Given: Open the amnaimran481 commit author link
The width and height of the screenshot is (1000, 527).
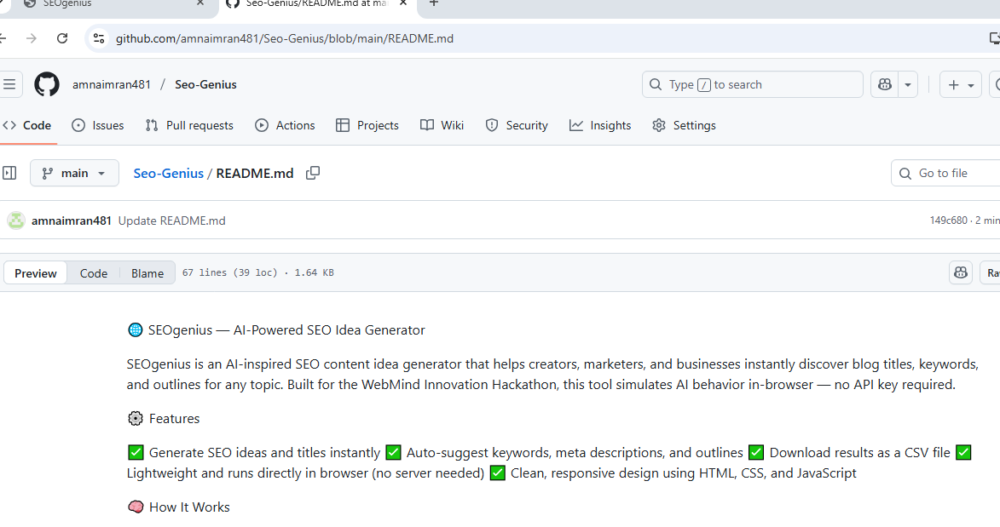Looking at the screenshot, I should pyautogui.click(x=72, y=221).
